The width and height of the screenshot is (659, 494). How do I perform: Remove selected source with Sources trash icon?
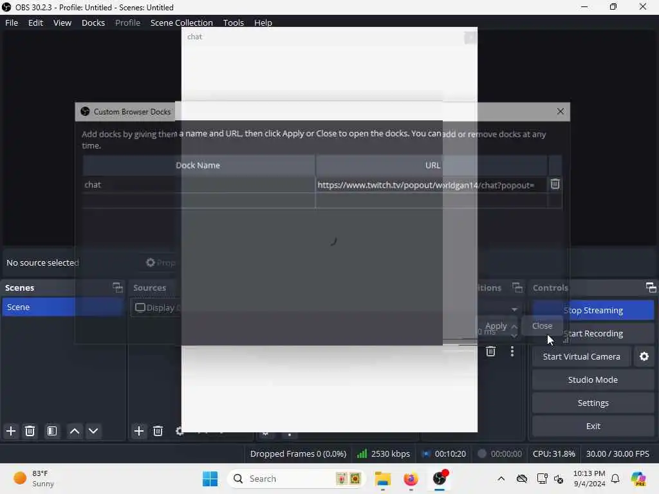(158, 431)
